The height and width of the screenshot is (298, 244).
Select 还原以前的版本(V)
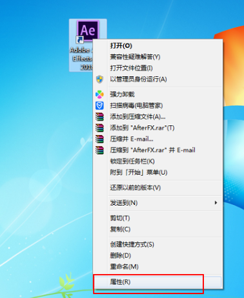point(158,187)
